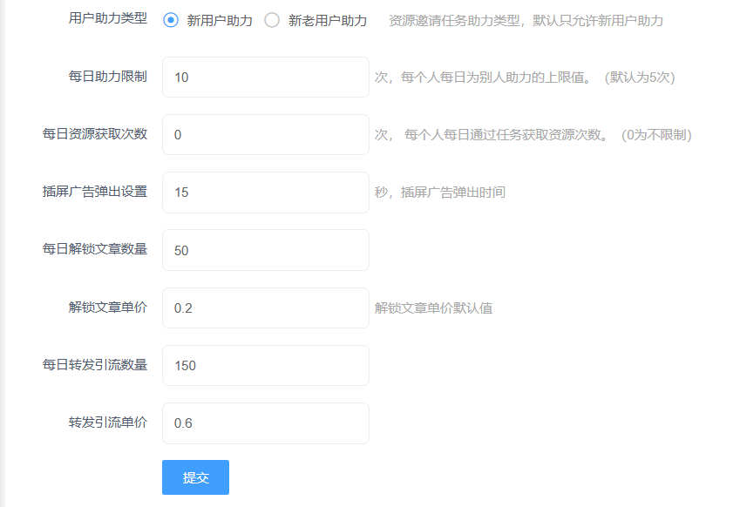Click the 插屏广告弹出设置 label
The width and height of the screenshot is (733, 507).
[x=95, y=192]
